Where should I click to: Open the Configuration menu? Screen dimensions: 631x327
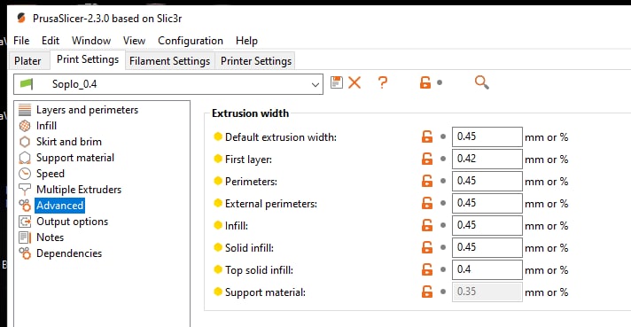pyautogui.click(x=191, y=41)
